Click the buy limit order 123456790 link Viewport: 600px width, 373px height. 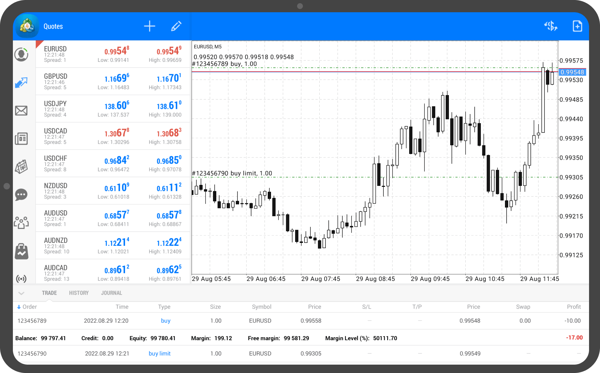160,354
